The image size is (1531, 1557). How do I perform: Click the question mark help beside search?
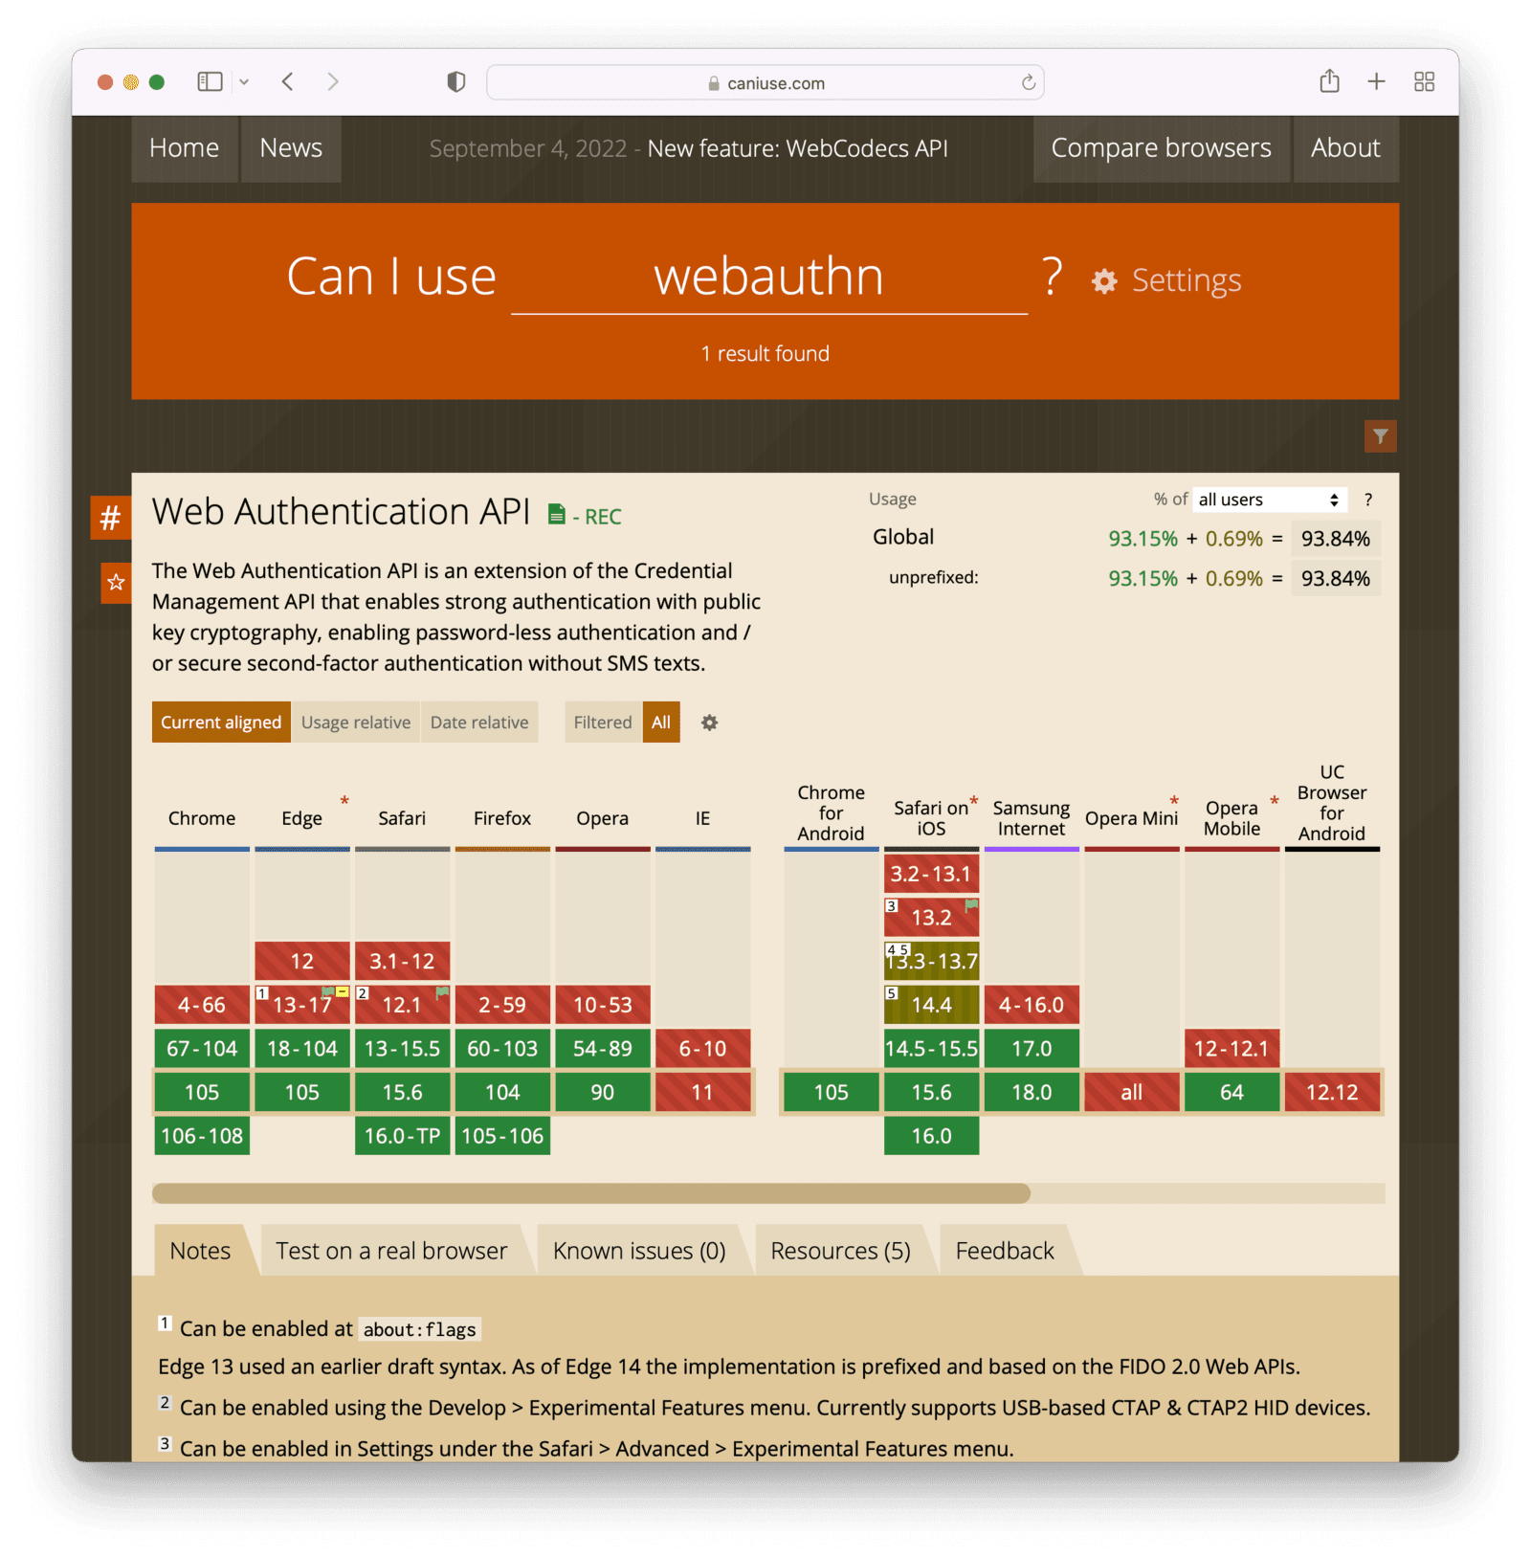(1052, 278)
